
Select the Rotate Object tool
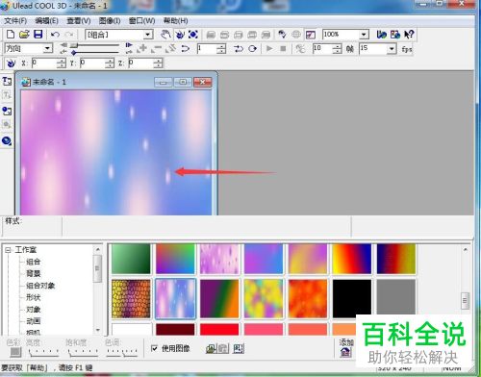[x=180, y=35]
